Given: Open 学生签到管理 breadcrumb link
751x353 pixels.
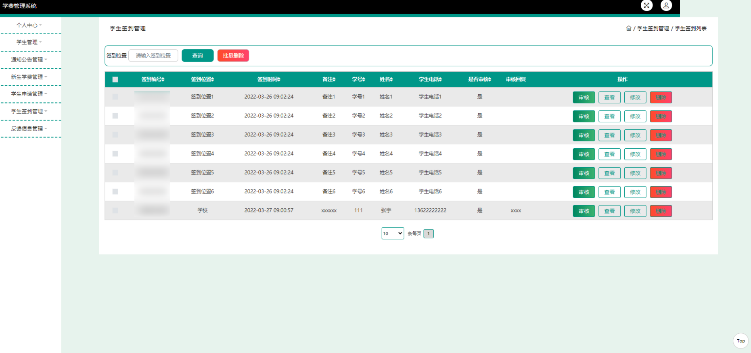Looking at the screenshot, I should (653, 28).
